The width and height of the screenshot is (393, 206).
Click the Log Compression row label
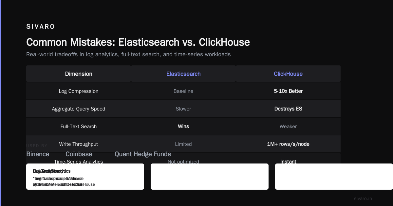click(79, 91)
